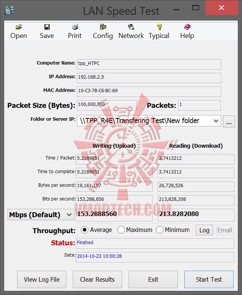The image size is (242, 295).
Task: Select the Typical question mark icon
Action: [159, 27]
